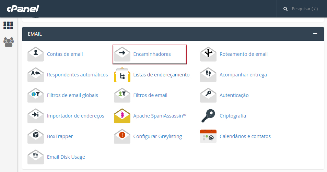Open the sidebar home grid icon
This screenshot has height=172, width=327.
click(x=8, y=25)
